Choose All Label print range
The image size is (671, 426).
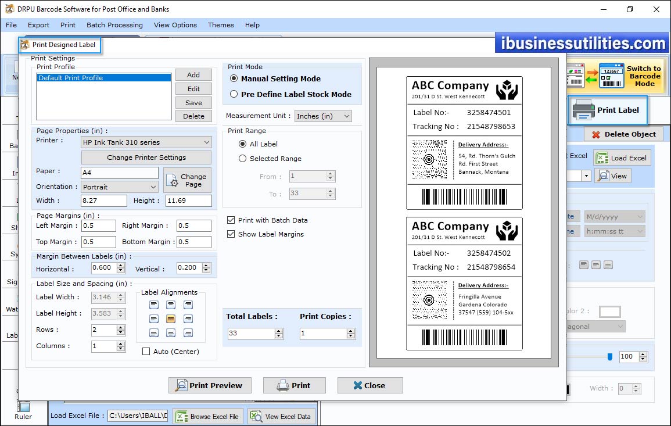coord(243,144)
